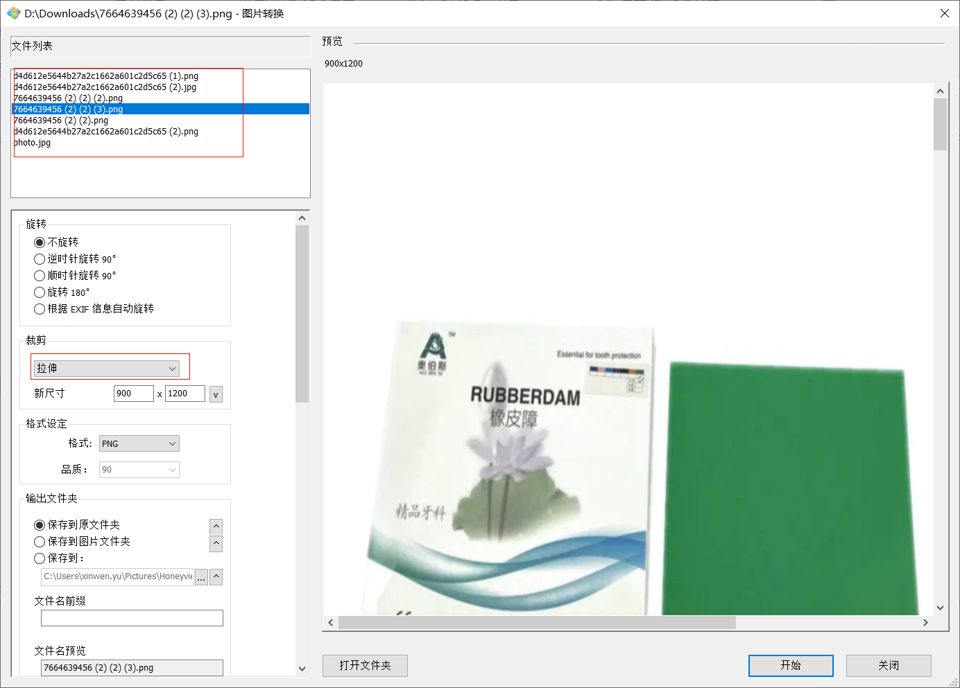Click the settings panel scroll-down arrow
Viewport: 960px width, 688px height.
click(302, 669)
